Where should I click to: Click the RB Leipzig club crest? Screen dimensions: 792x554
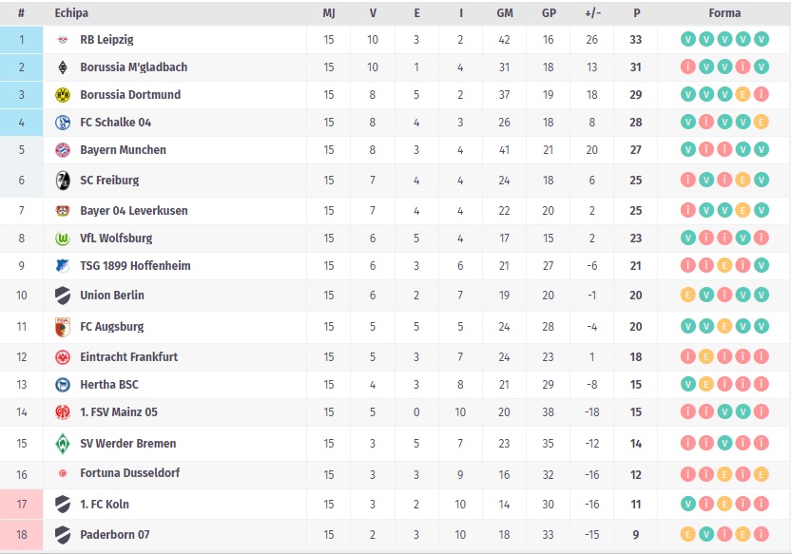(x=63, y=40)
